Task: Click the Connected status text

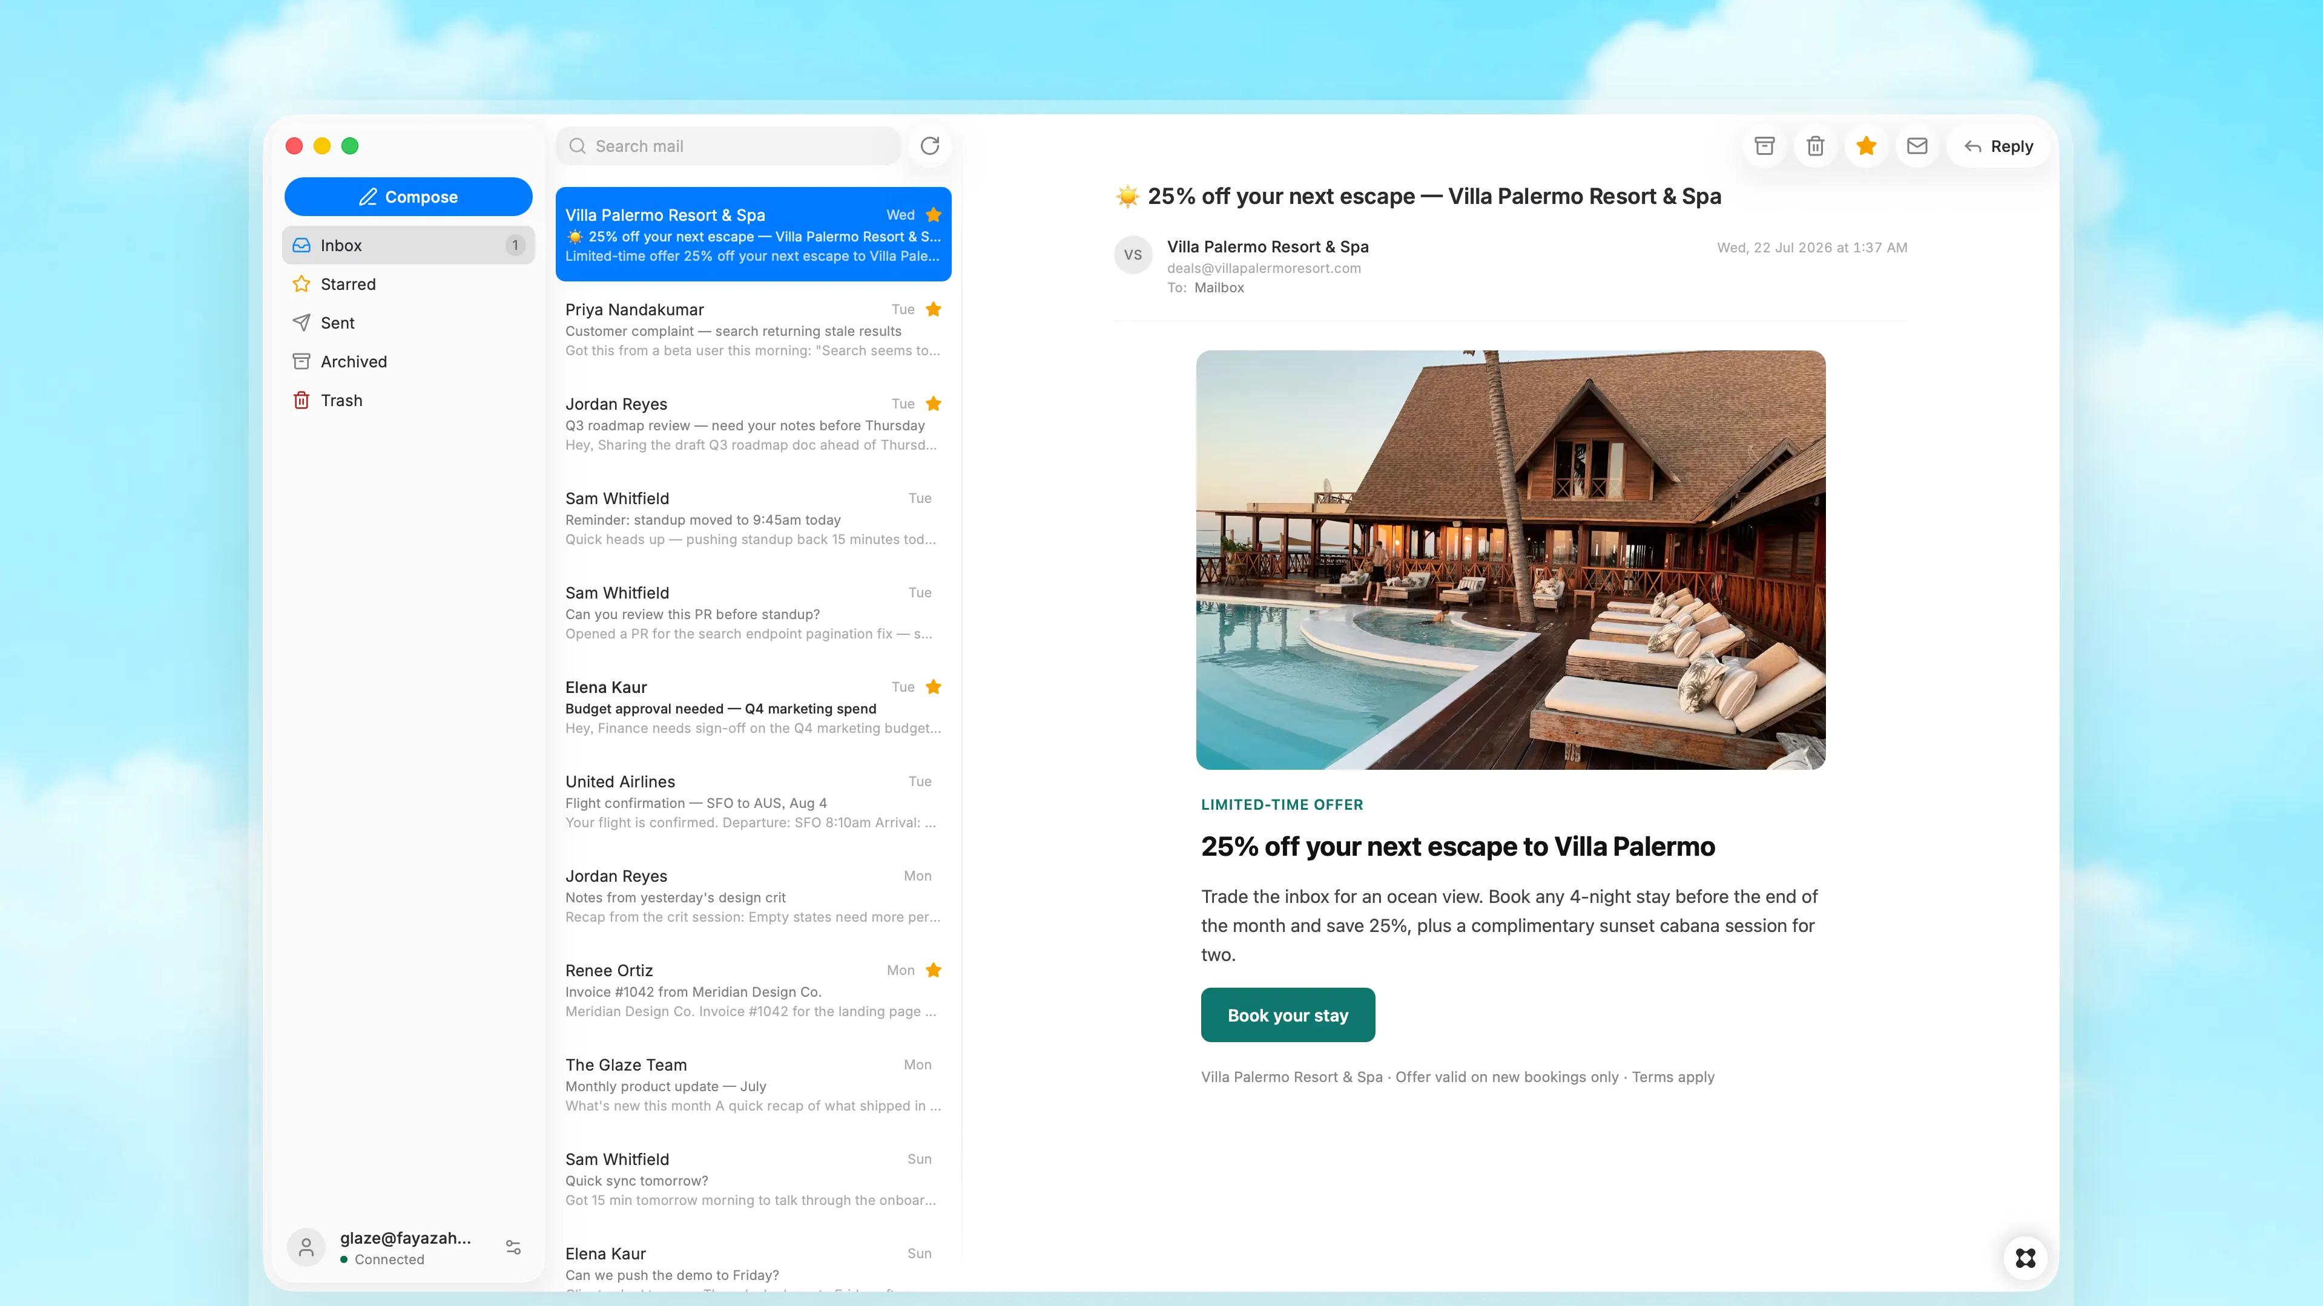Action: [x=389, y=1259]
